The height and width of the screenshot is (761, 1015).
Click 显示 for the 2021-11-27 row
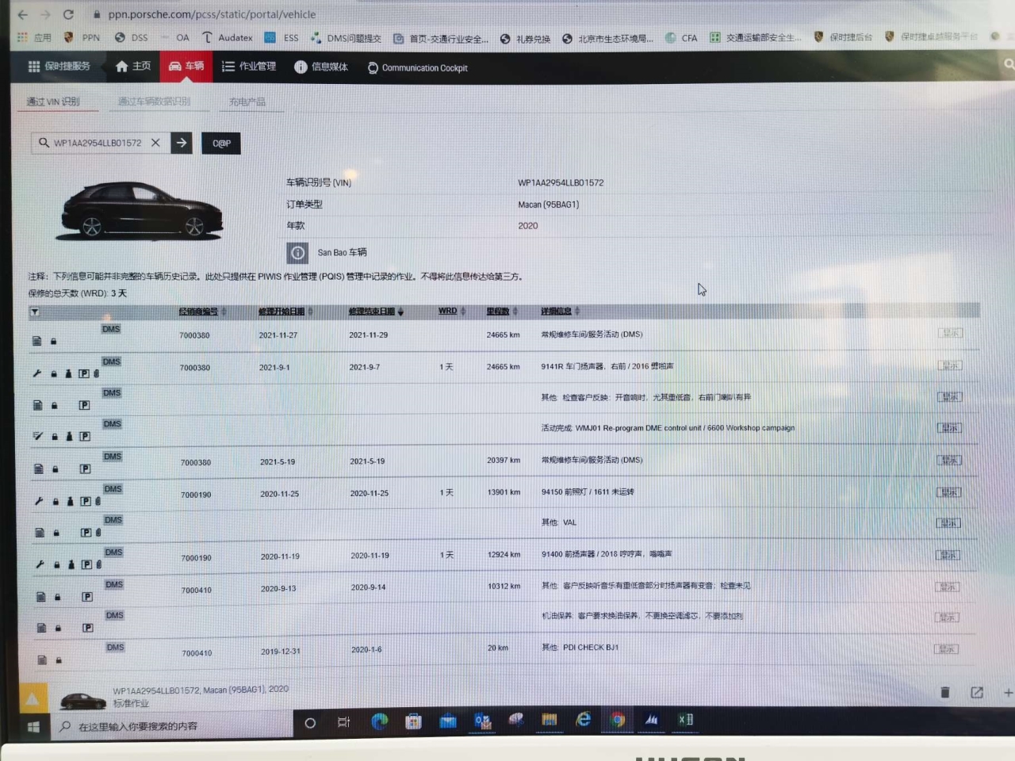(950, 333)
